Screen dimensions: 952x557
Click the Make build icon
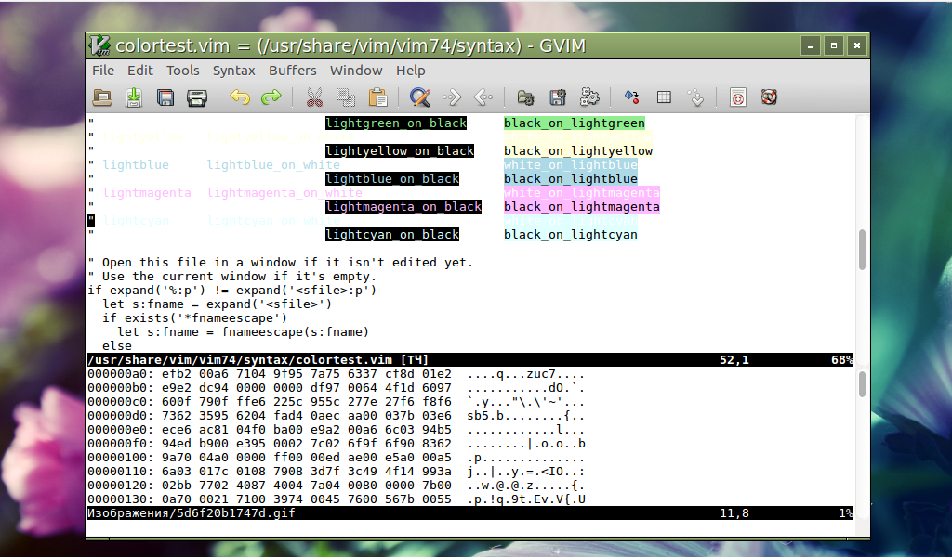click(632, 97)
